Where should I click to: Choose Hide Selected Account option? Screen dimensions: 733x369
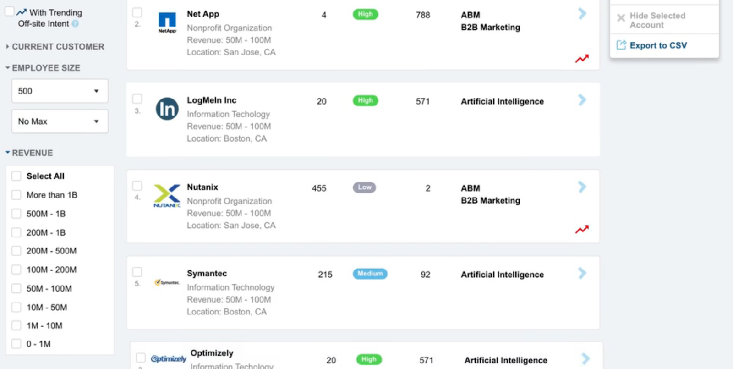657,20
